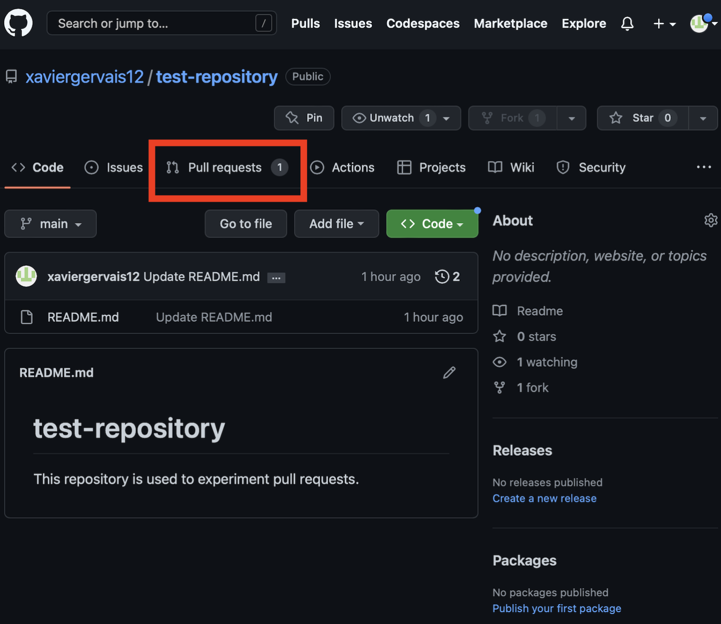Open the Actions tab

tap(343, 167)
